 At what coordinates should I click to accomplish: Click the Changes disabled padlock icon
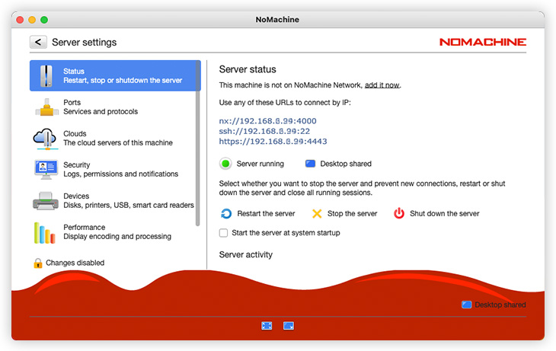point(38,263)
